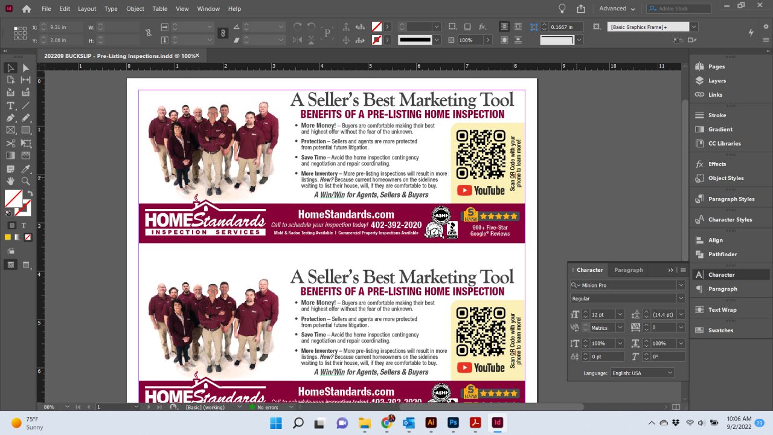This screenshot has height=435, width=773.
Task: Select the Pen tool
Action: tap(10, 118)
